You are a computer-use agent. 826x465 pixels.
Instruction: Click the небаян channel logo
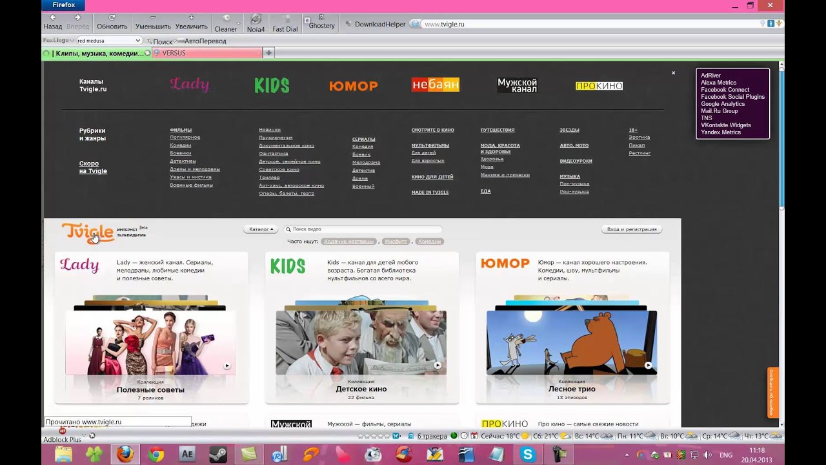(436, 85)
